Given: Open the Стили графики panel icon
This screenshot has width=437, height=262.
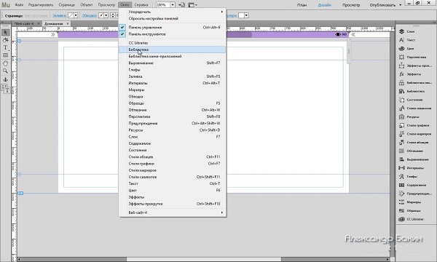Looking at the screenshot, I should (x=401, y=125).
